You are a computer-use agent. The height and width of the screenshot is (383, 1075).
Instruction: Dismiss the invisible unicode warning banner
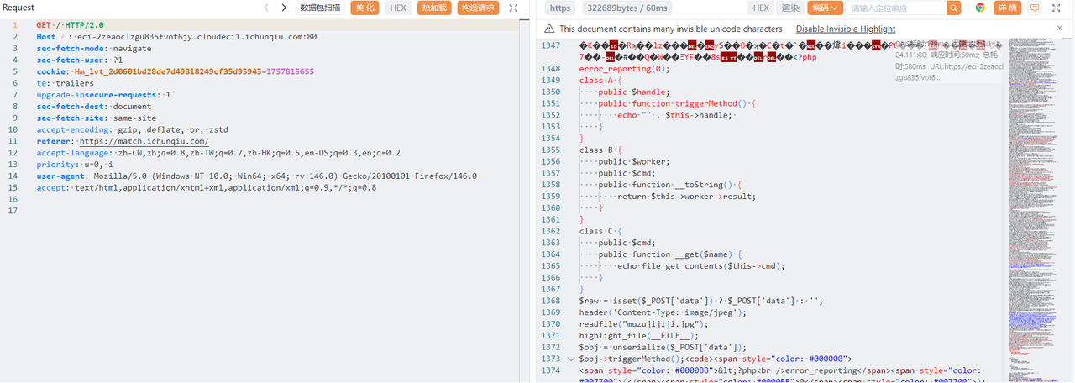click(1059, 28)
